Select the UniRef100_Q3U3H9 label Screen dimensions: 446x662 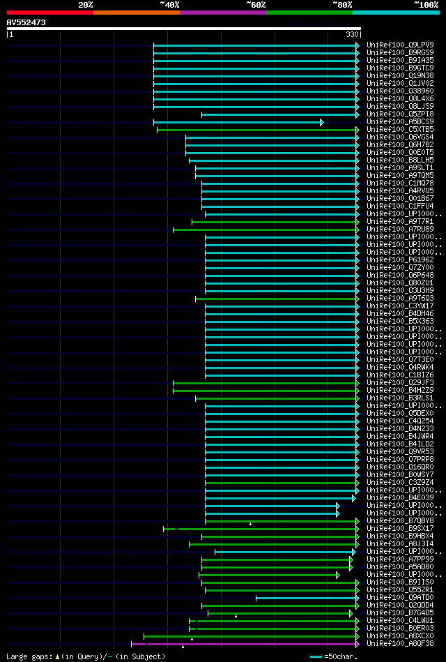(400, 290)
